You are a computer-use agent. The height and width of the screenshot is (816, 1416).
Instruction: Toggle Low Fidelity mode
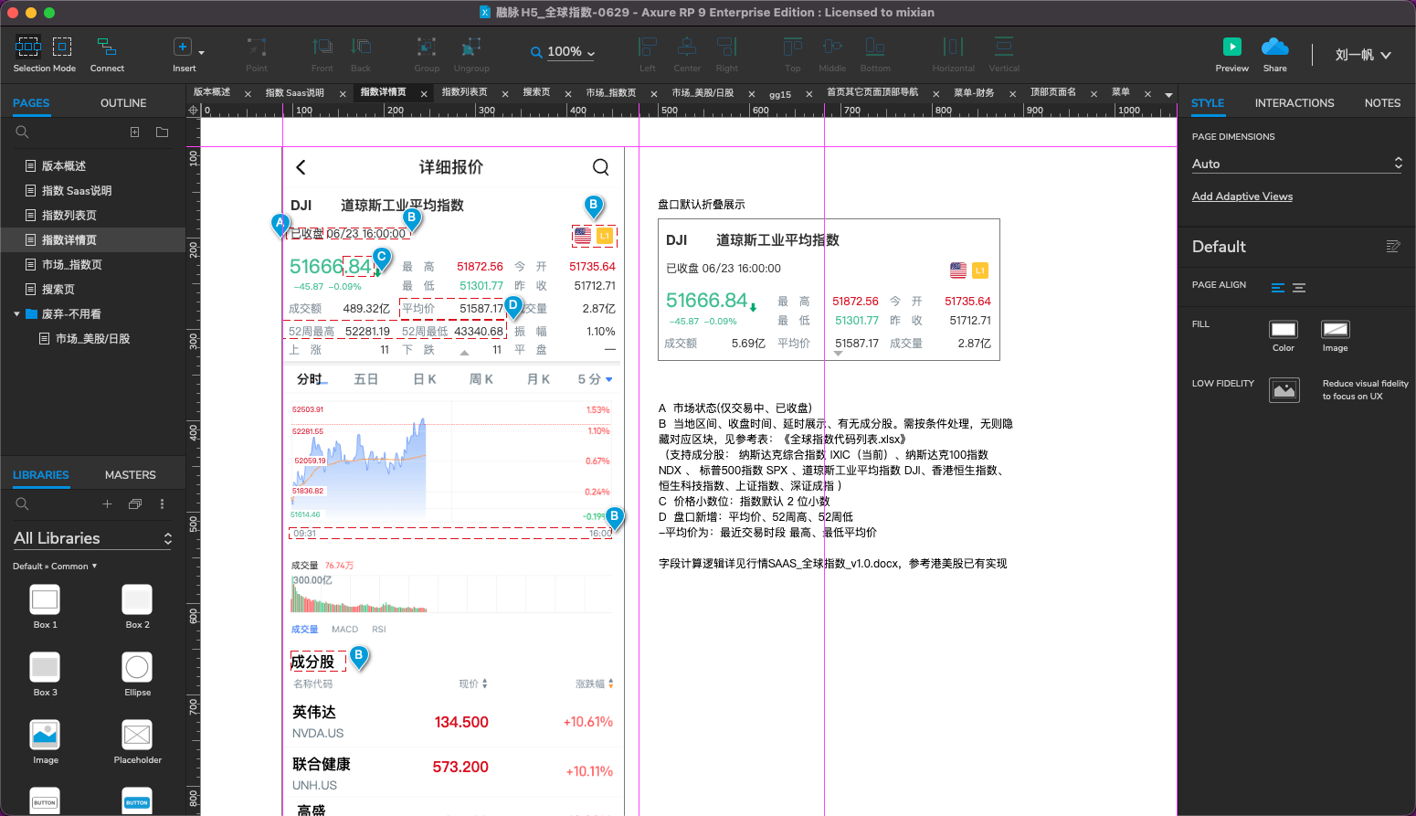pos(1284,390)
